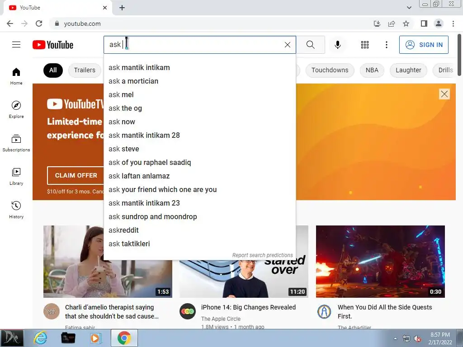Image resolution: width=463 pixels, height=347 pixels.
Task: Choose suggestion 'ask mantik intikam 28'
Action: pyautogui.click(x=199, y=136)
